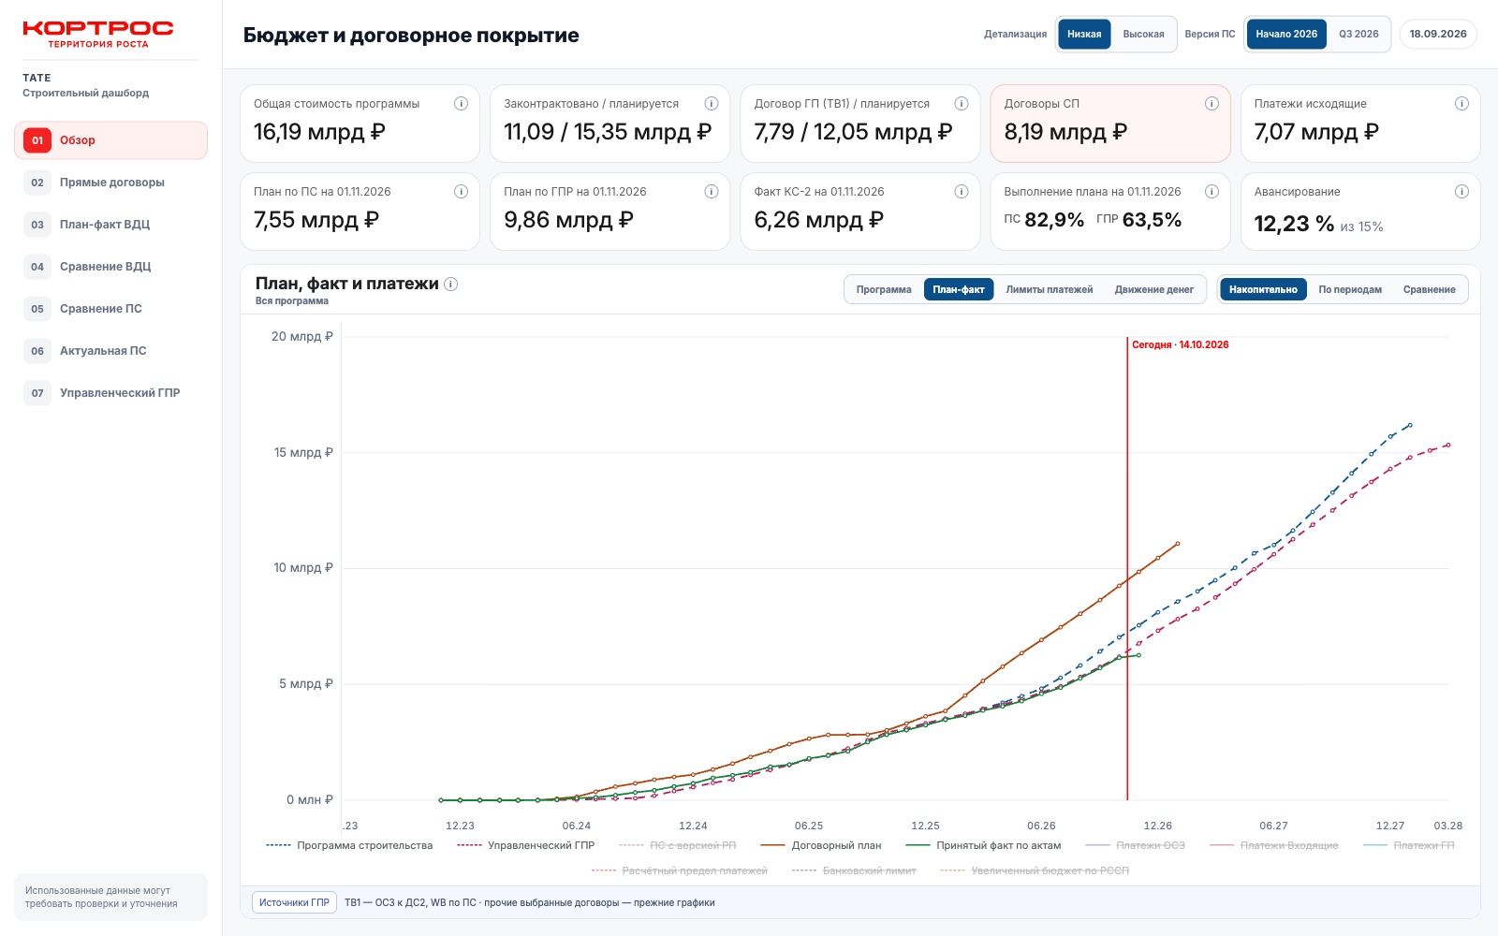Select the План-факт chart tab
This screenshot has height=936, width=1498.
(x=959, y=290)
